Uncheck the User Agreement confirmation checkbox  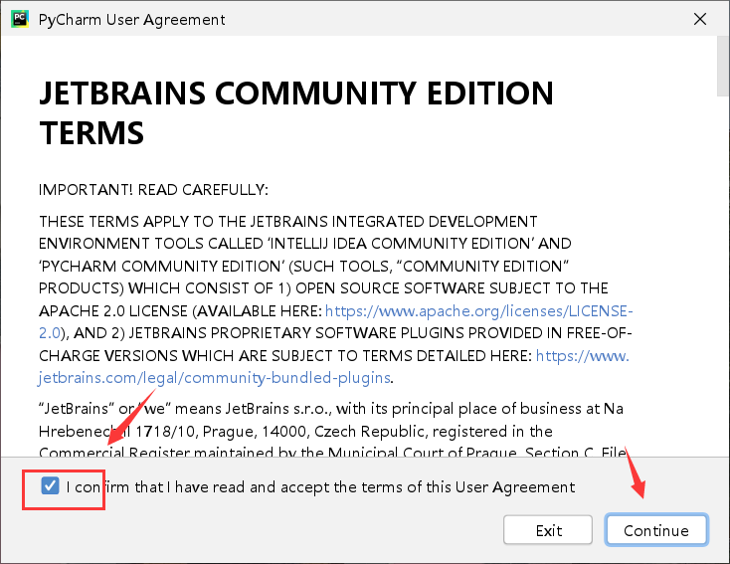point(50,485)
